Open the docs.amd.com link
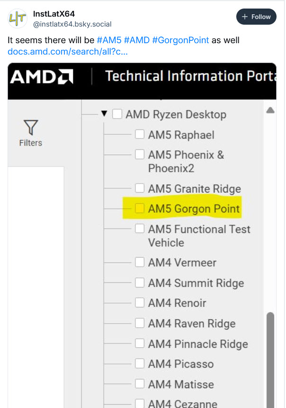The height and width of the screenshot is (408, 286). (68, 51)
